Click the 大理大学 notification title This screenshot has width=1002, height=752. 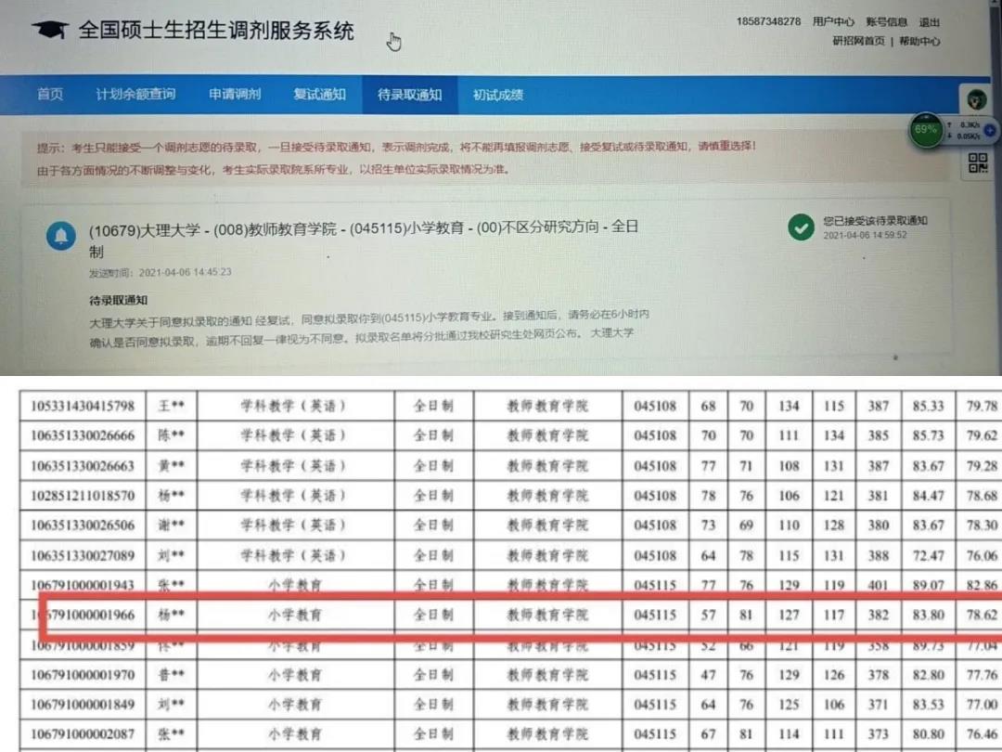[364, 228]
